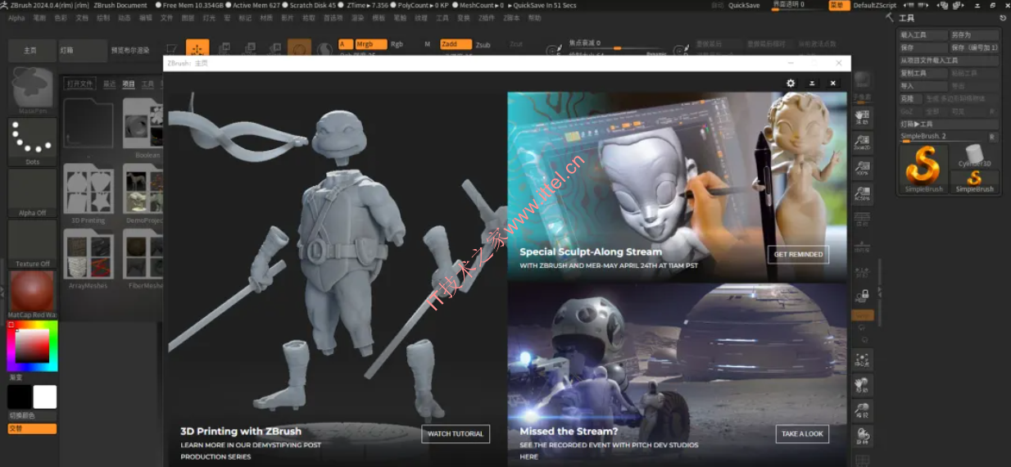The height and width of the screenshot is (467, 1011).
Task: Open the DemoProjects folder
Action: coord(143,193)
